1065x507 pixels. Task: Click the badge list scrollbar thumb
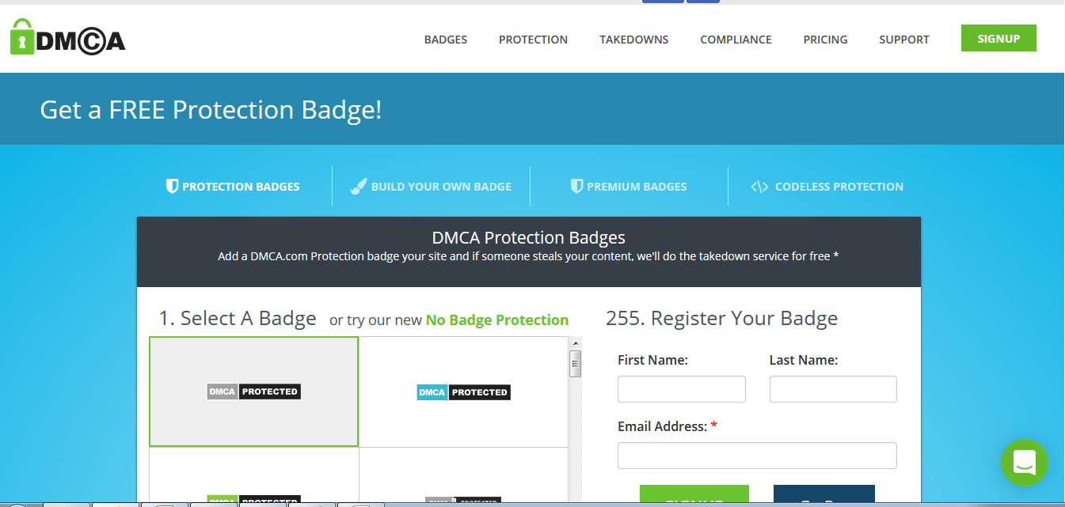576,364
